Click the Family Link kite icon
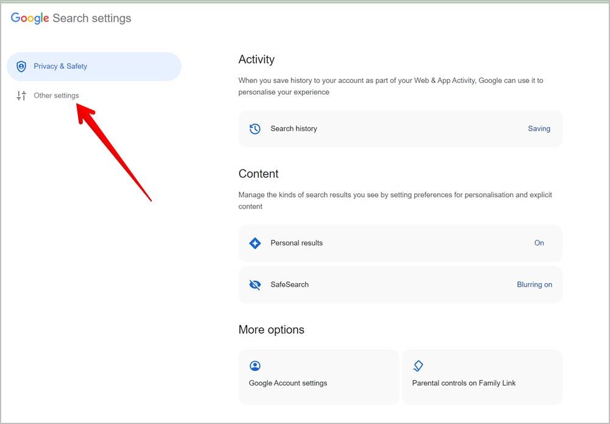 (x=418, y=365)
